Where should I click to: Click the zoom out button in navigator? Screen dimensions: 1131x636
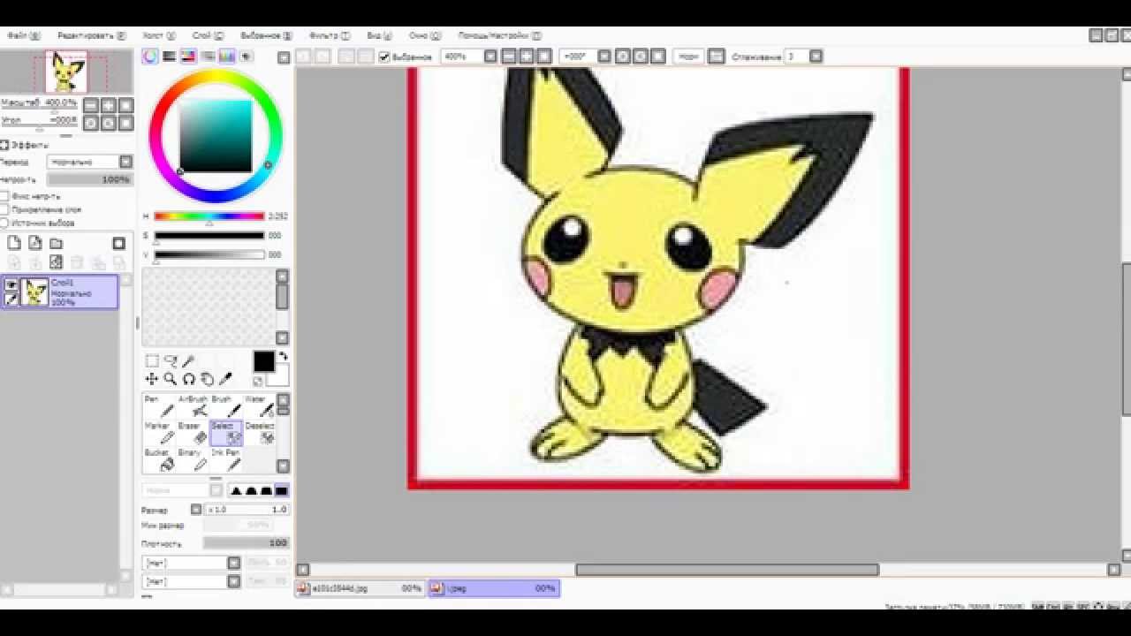pyautogui.click(x=91, y=105)
